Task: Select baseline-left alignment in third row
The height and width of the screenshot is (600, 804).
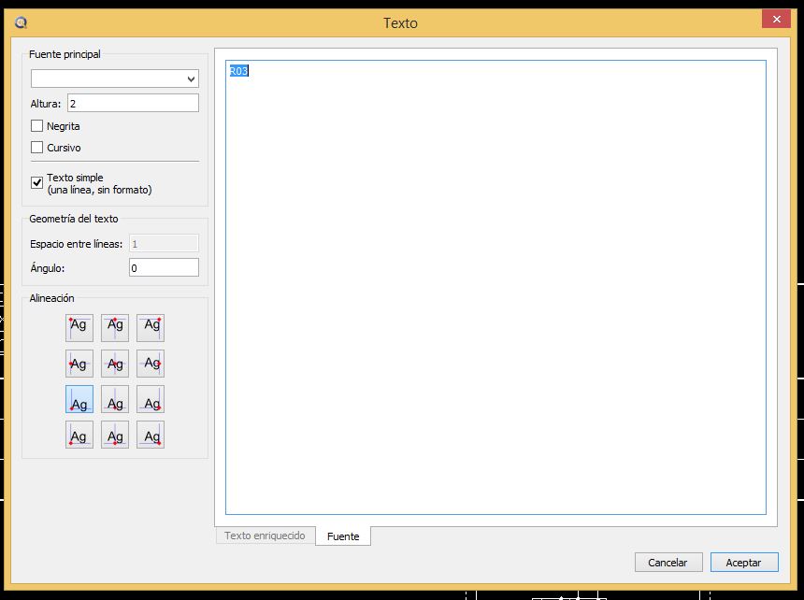Action: pyautogui.click(x=79, y=399)
